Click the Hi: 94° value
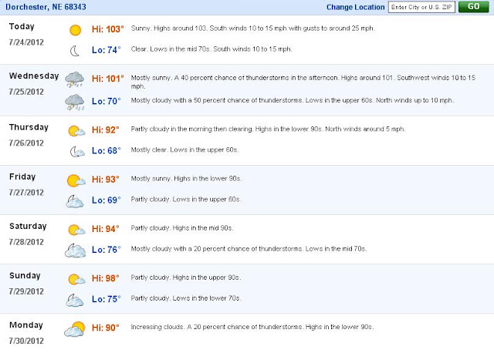494x353 pixels. [106, 229]
